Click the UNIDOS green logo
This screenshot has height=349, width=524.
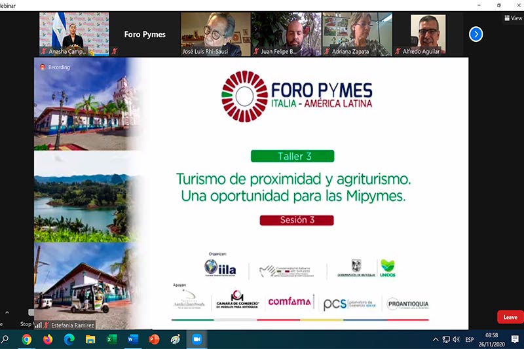point(388,268)
